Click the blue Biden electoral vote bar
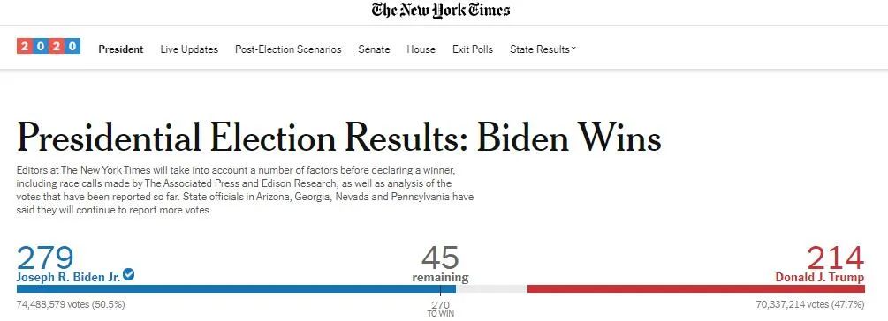888x321 pixels. 236,288
